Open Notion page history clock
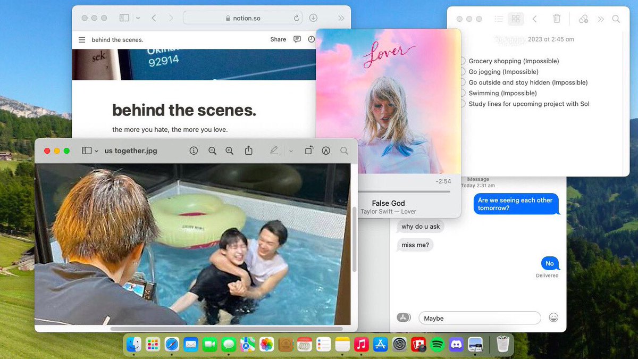Viewport: 638px width, 359px height. tap(312, 39)
